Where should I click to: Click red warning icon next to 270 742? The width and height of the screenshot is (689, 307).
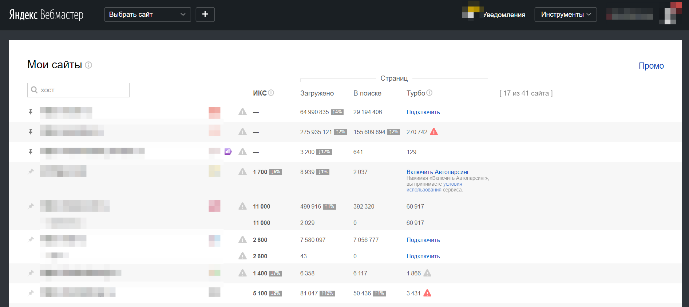coord(434,132)
